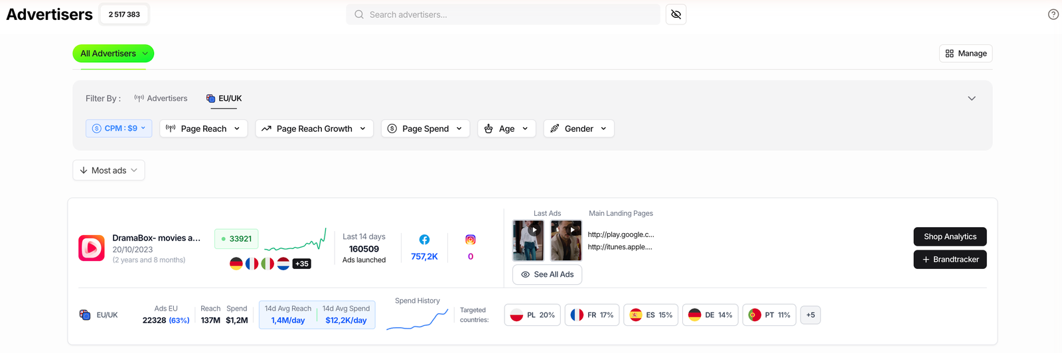Select the PL 20% country chip

(x=533, y=315)
